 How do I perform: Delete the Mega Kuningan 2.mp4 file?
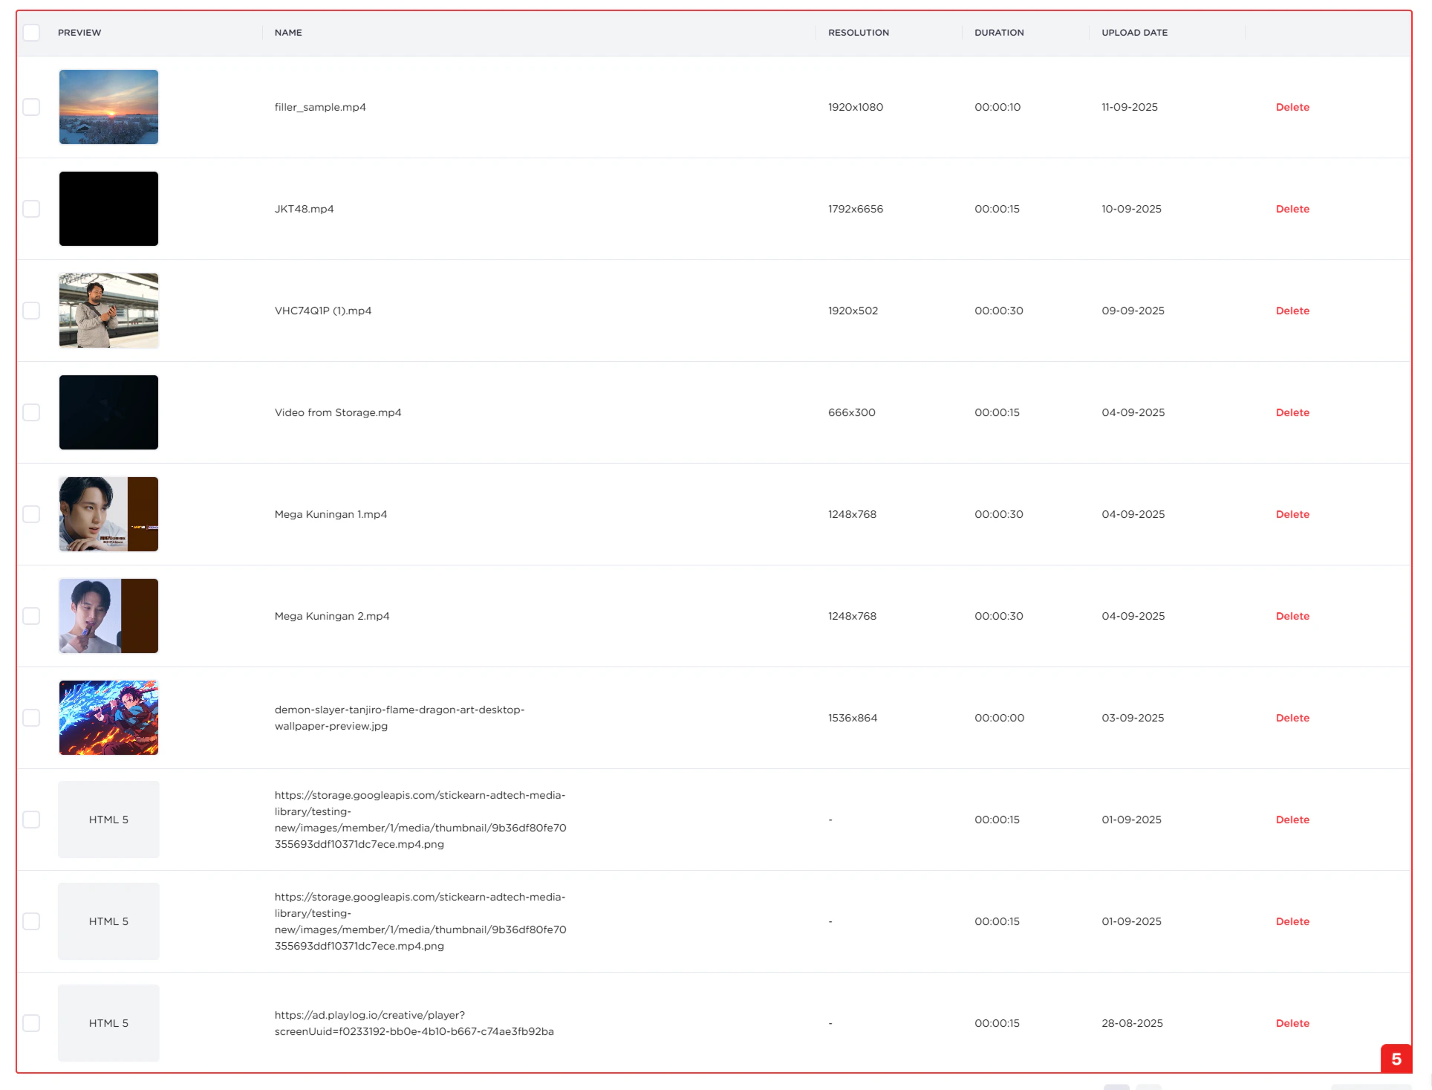(1292, 616)
